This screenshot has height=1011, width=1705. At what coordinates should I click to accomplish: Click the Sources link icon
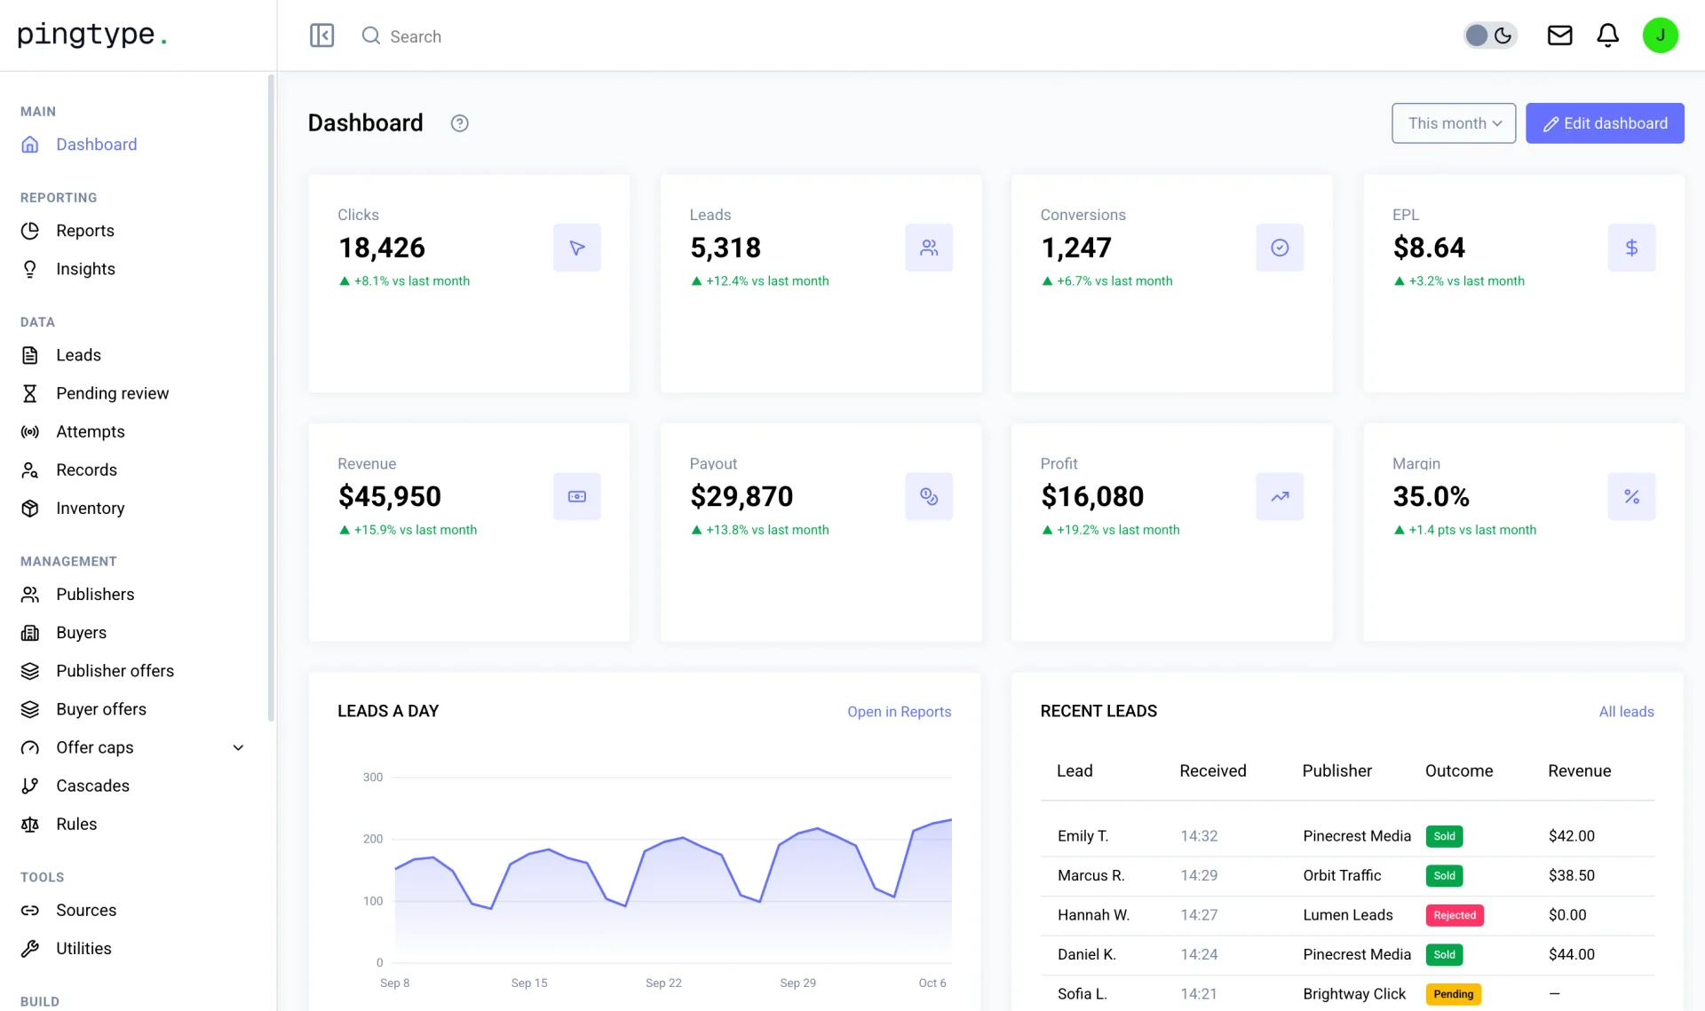click(30, 910)
